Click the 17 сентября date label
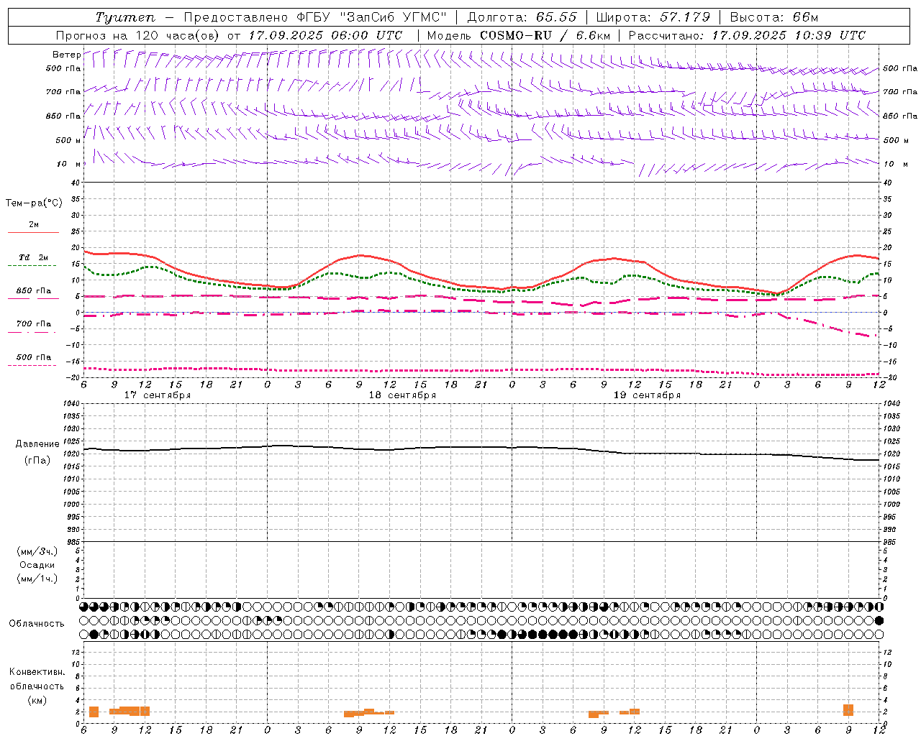This screenshot has height=736, width=921. (158, 395)
